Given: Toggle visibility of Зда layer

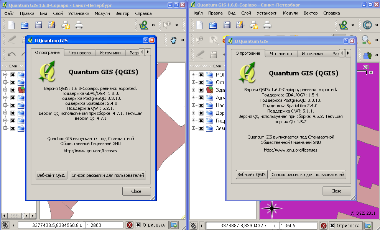Looking at the screenshot, I should click(201, 90).
